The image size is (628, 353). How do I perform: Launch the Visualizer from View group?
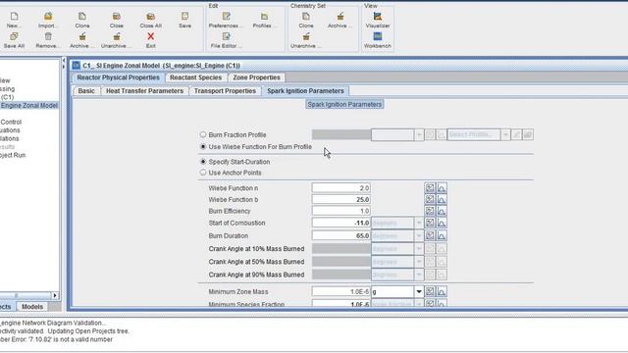[x=377, y=20]
